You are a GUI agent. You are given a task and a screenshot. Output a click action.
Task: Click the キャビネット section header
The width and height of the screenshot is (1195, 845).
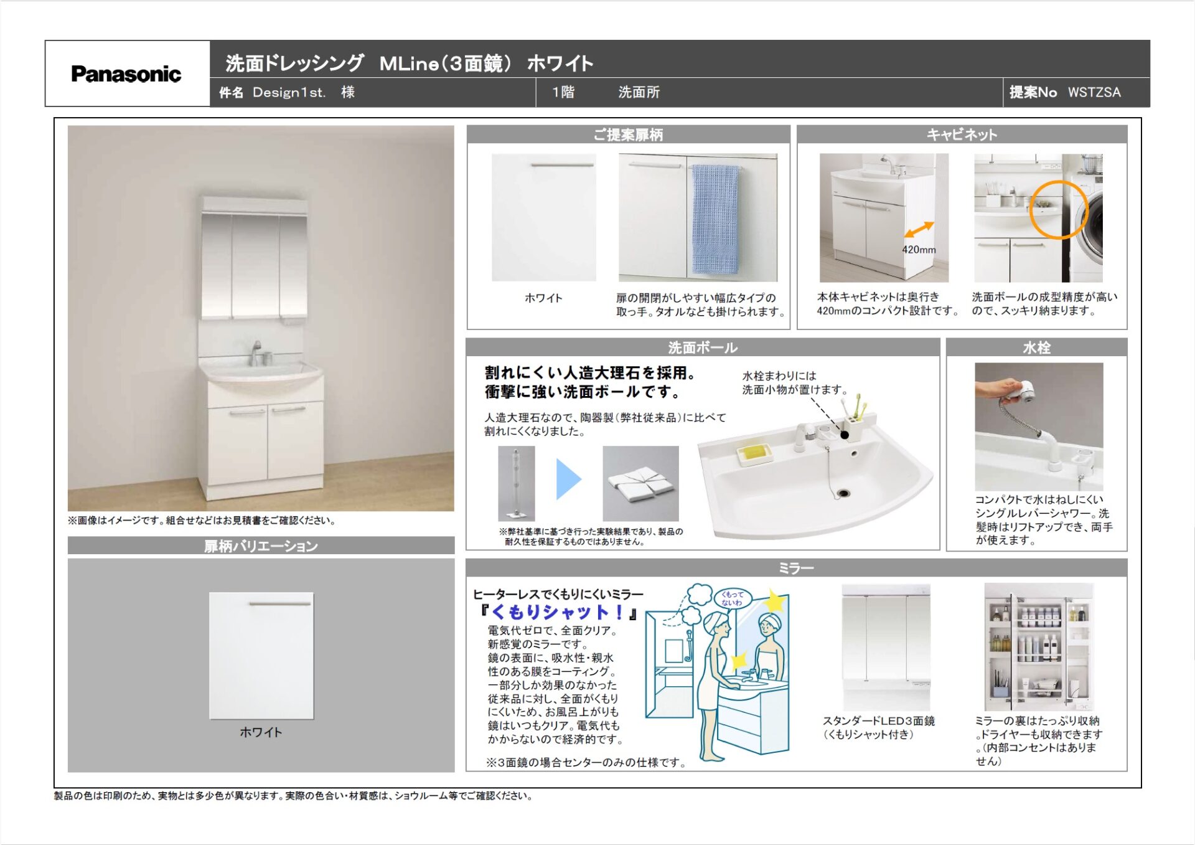[962, 135]
